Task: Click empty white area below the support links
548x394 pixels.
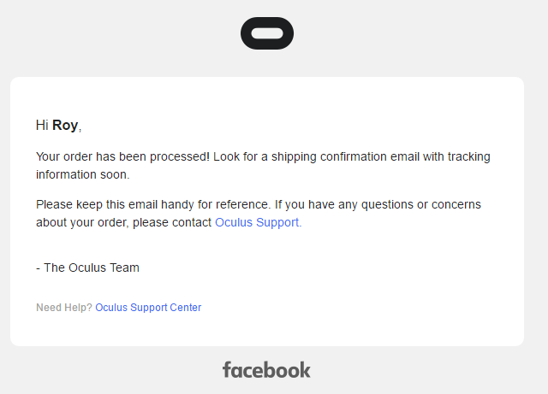Action: (342, 329)
